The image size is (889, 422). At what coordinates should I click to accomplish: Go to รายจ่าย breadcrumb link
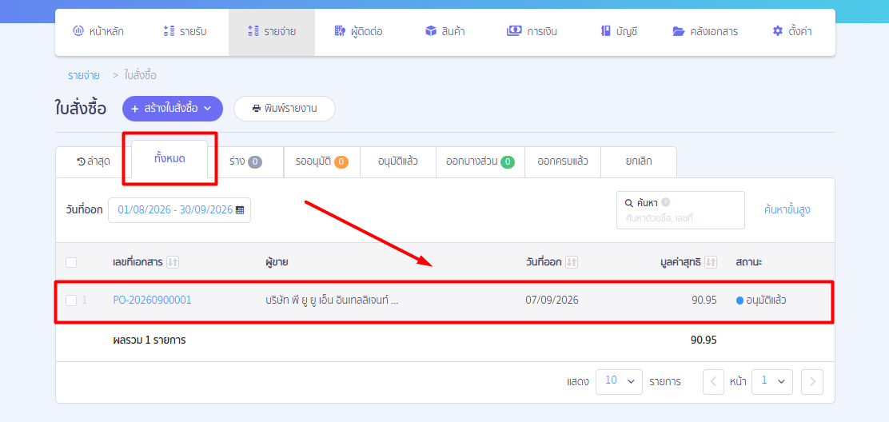pos(83,75)
